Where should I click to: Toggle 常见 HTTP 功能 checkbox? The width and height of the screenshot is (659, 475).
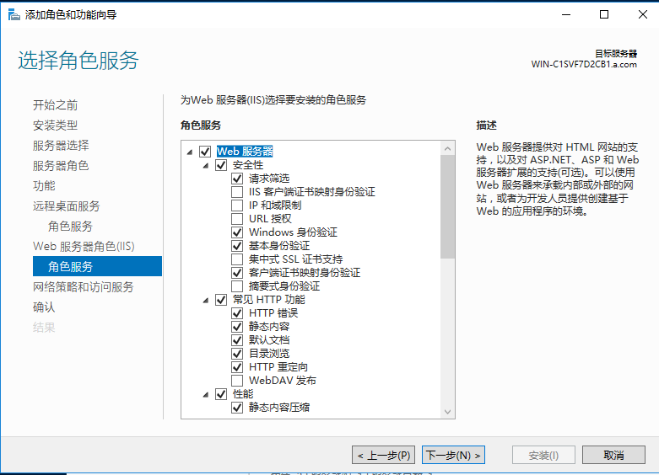[x=221, y=300]
